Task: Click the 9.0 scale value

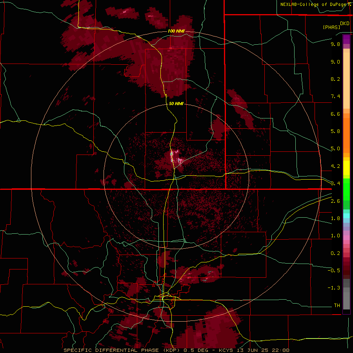Action: point(335,62)
